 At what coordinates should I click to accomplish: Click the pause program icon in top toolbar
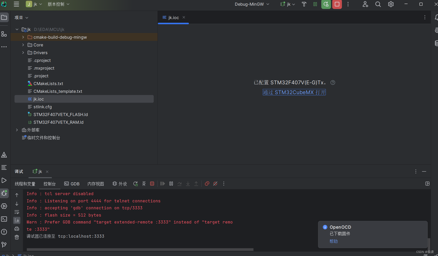point(315,4)
